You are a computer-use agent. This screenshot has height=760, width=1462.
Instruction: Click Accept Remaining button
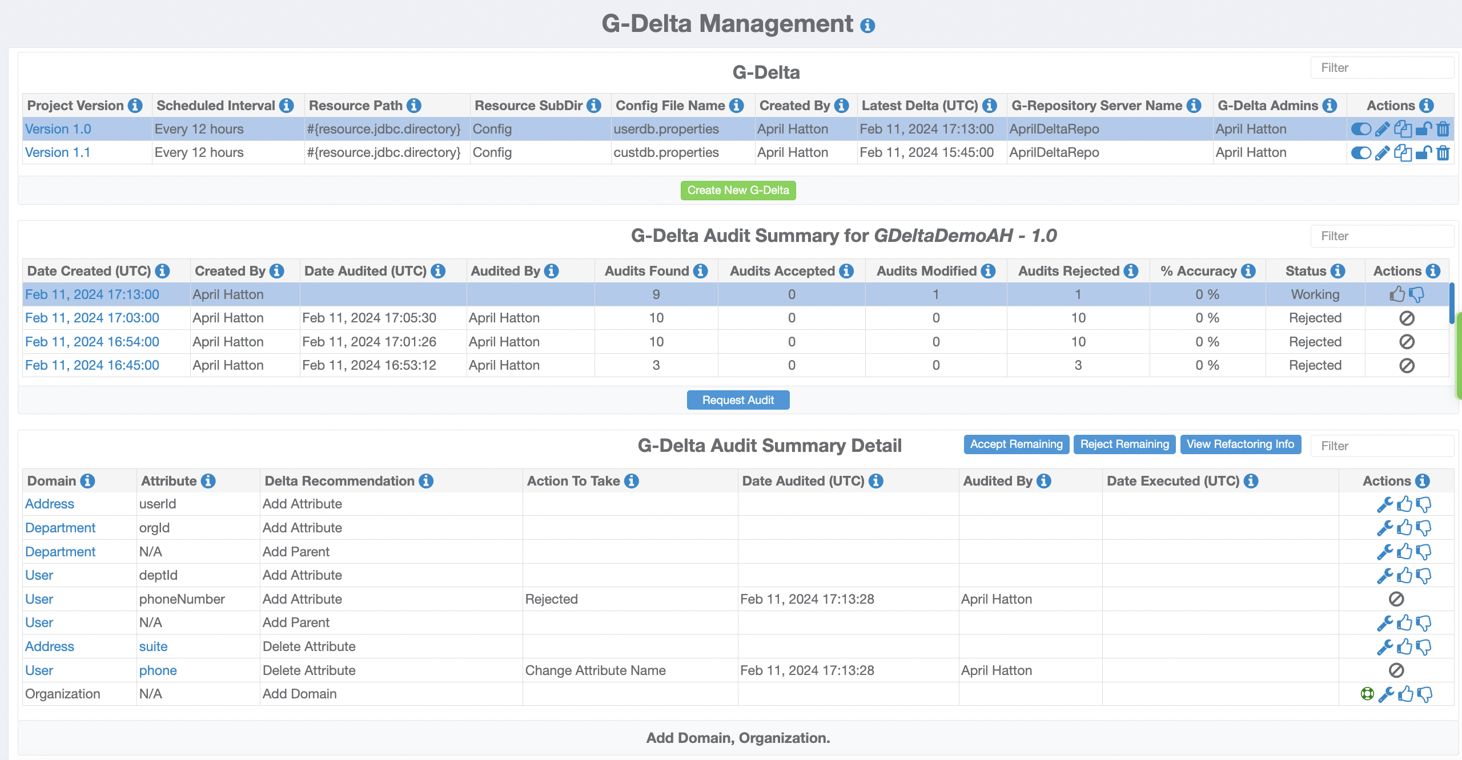point(1016,444)
